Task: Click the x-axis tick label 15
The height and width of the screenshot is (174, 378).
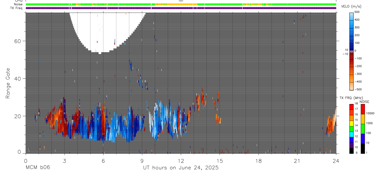Action: pos(220,161)
